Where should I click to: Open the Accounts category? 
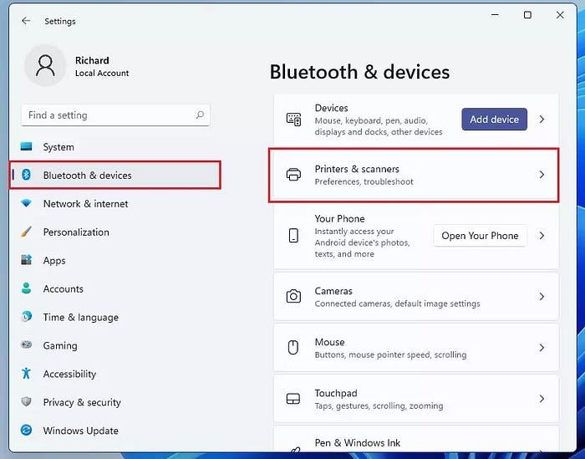tap(115, 288)
